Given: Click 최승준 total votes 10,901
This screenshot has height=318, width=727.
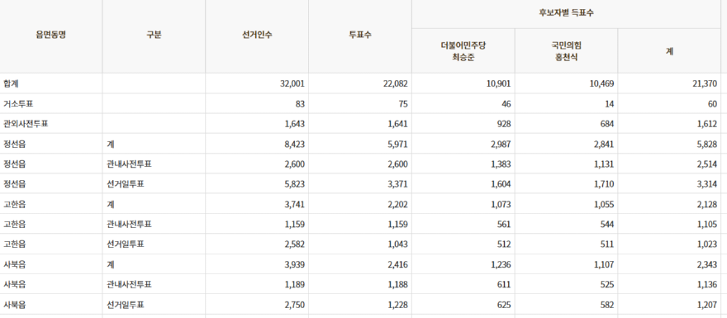Looking at the screenshot, I should [498, 84].
